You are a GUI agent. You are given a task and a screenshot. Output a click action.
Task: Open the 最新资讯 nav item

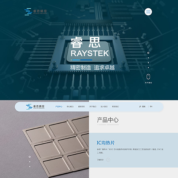81,106
